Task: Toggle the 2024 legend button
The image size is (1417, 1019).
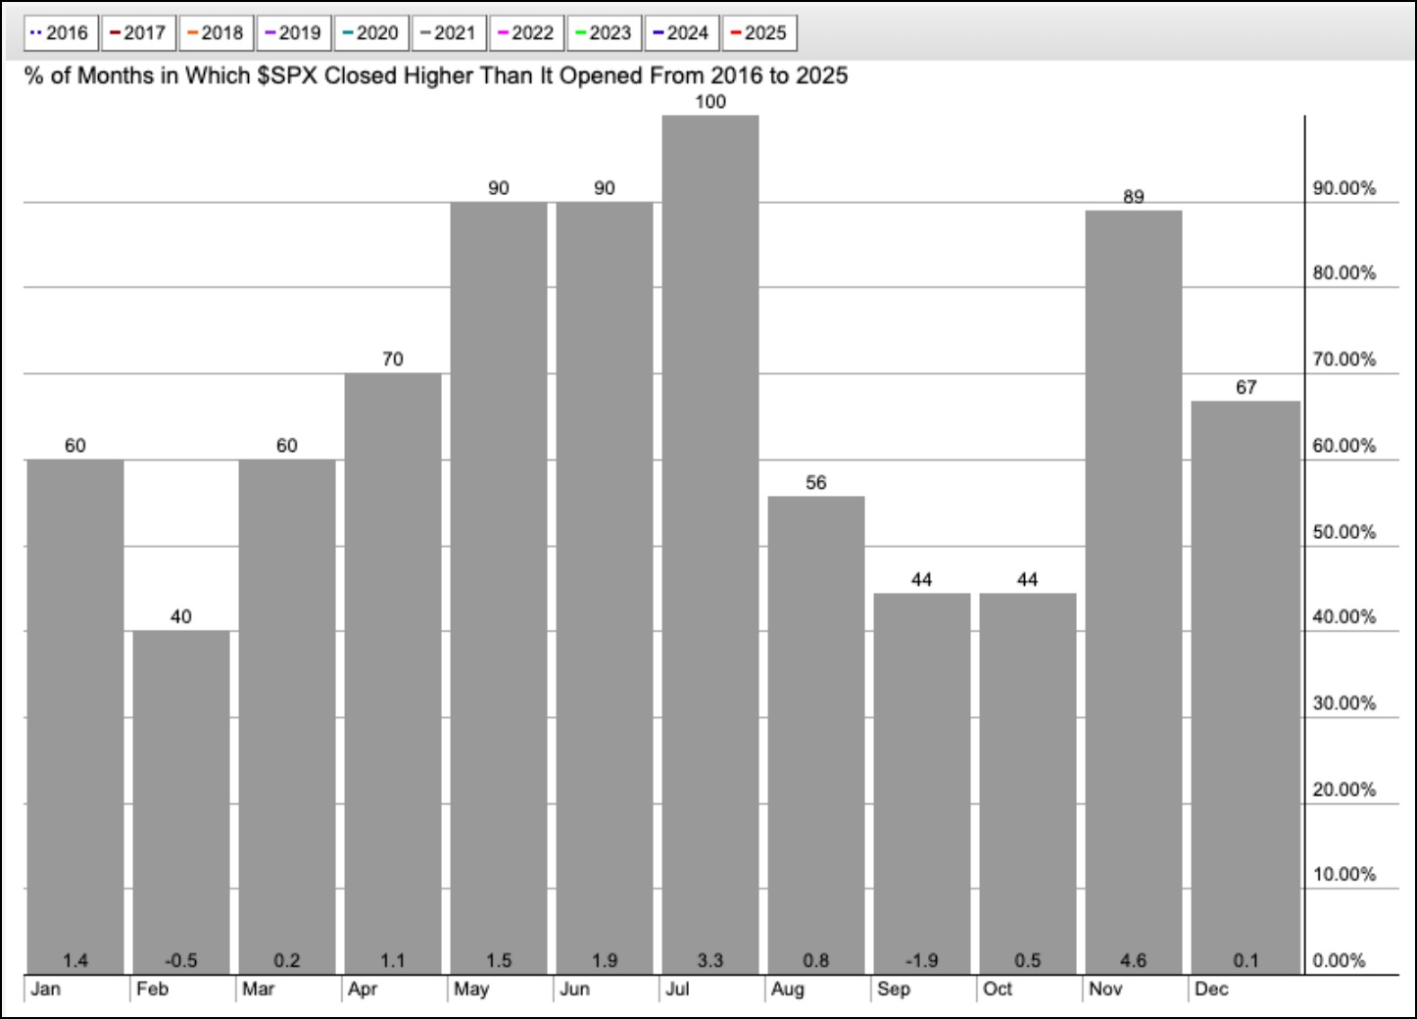Action: click(681, 33)
